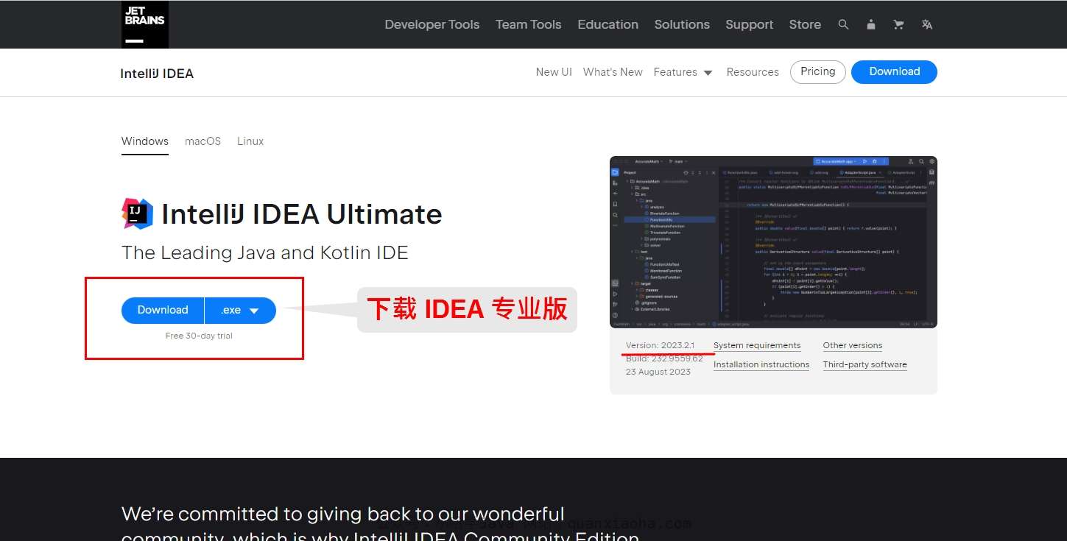Open Third-party software link

(x=864, y=364)
